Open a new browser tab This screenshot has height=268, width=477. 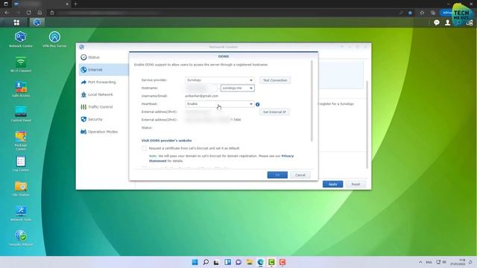pos(76,4)
